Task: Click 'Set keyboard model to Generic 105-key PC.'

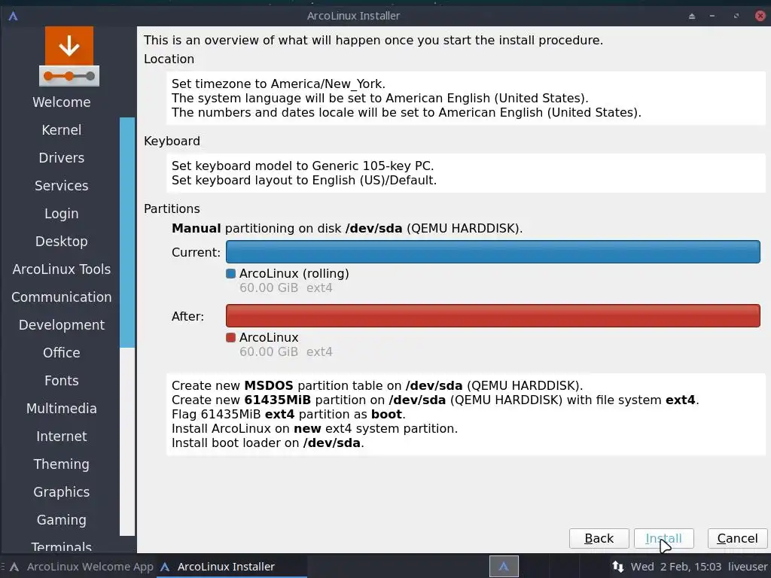Action: coord(303,166)
